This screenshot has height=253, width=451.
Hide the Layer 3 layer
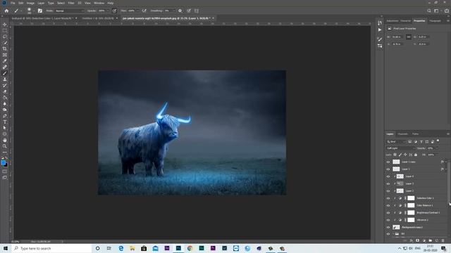388,183
